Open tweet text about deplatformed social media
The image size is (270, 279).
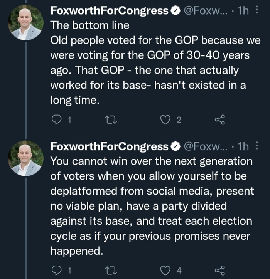(150, 206)
